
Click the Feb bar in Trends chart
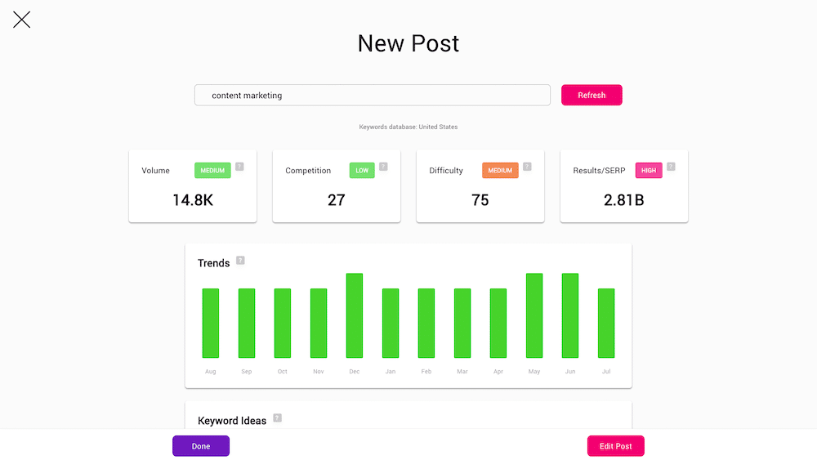pyautogui.click(x=426, y=323)
